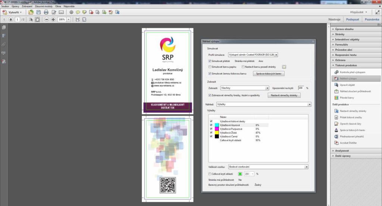Open Přizpůsobit dropdown

(x=358, y=12)
